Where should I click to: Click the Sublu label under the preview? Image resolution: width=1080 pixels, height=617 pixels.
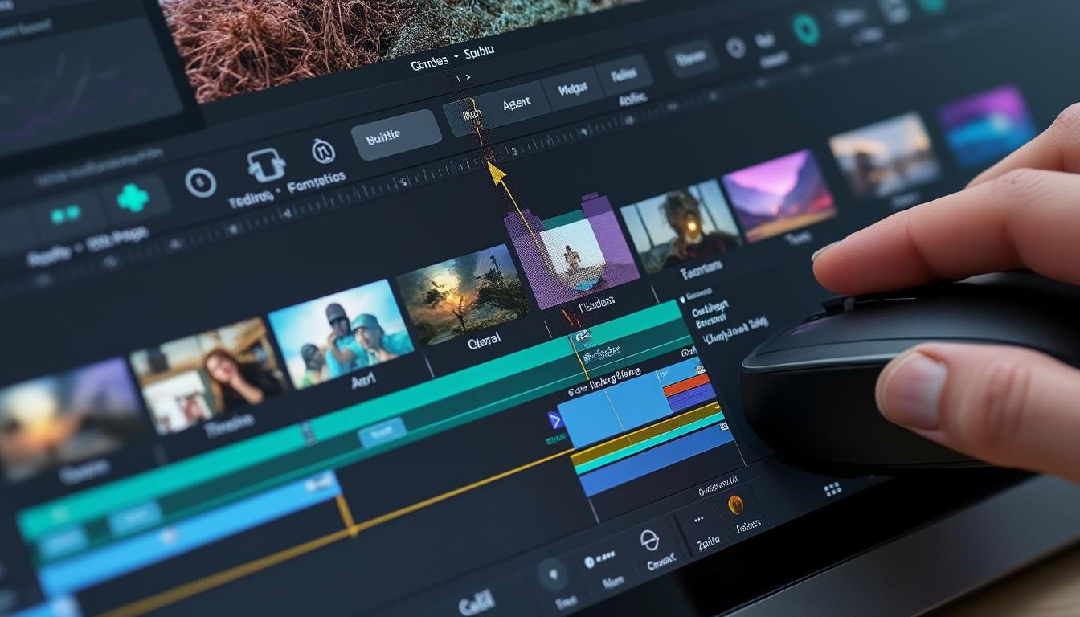pyautogui.click(x=480, y=51)
